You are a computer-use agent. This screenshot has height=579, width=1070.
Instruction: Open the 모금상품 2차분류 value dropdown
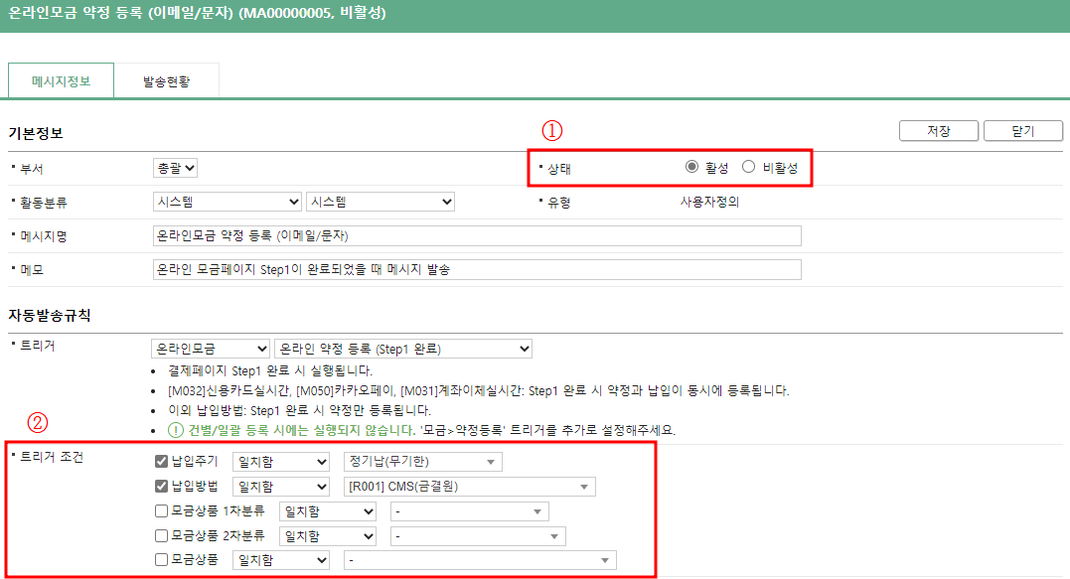(x=478, y=536)
